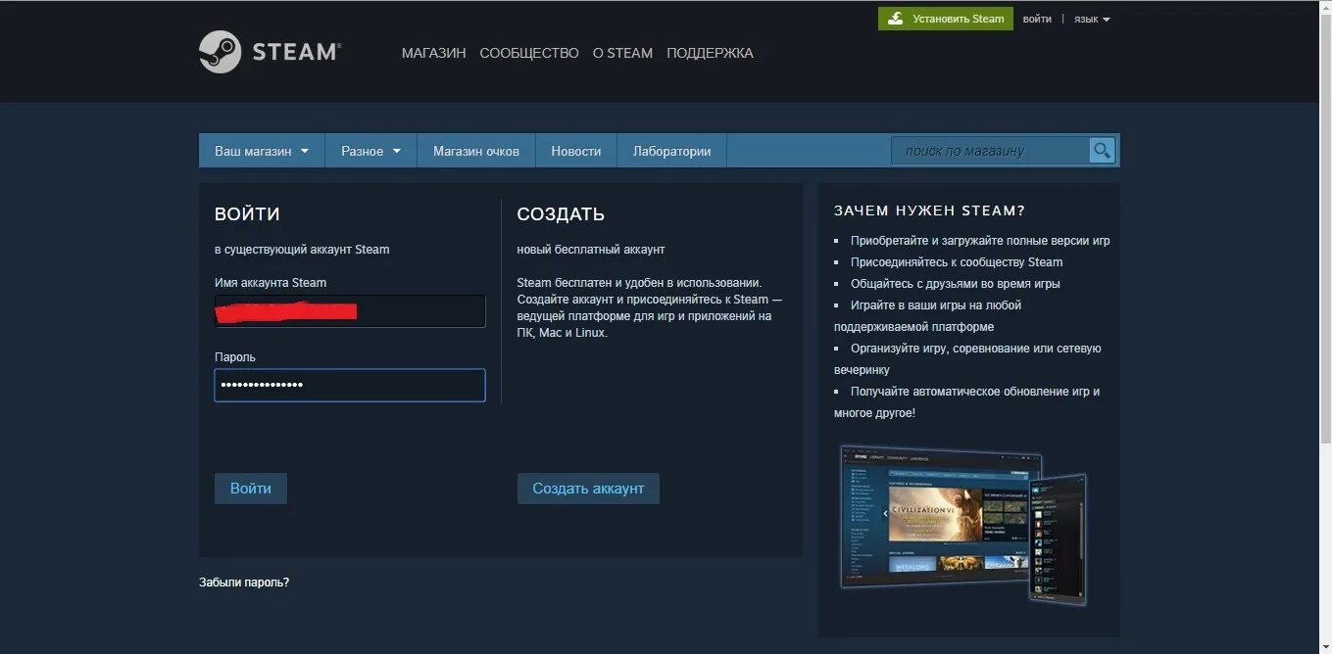Focus the поиск по магазину search field
The height and width of the screenshot is (654, 1332).
coord(990,150)
